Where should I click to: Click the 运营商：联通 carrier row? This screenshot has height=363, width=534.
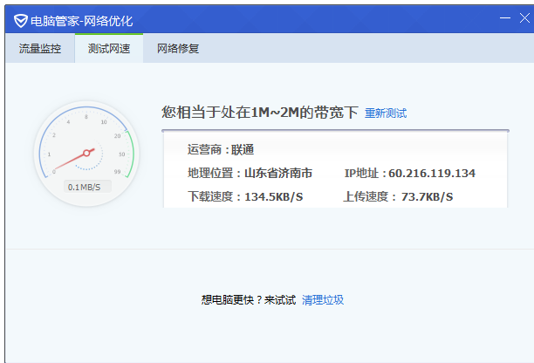tap(221, 149)
